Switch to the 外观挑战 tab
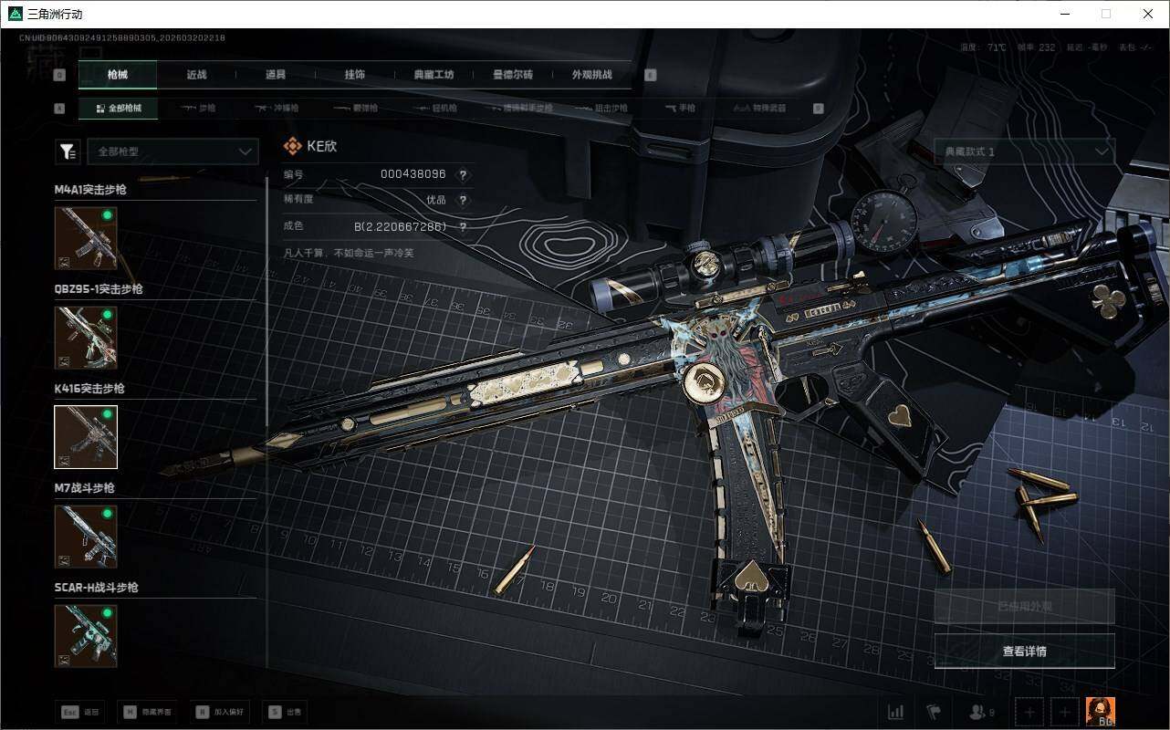This screenshot has height=730, width=1170. click(x=592, y=75)
